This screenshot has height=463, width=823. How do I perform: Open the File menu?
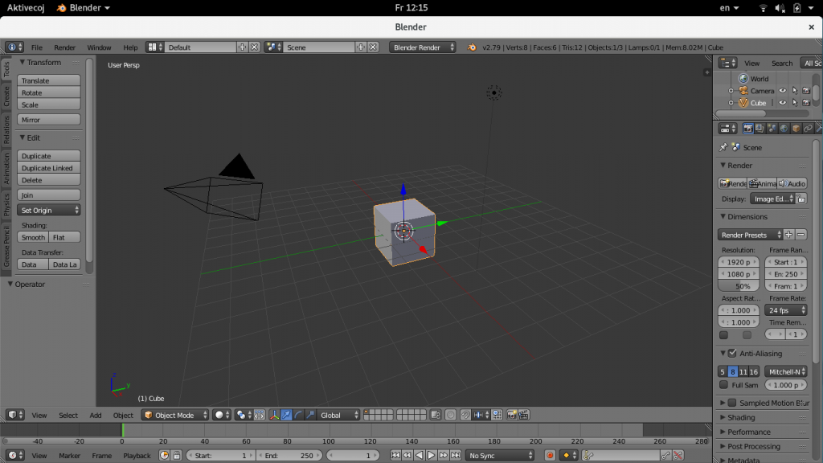37,47
